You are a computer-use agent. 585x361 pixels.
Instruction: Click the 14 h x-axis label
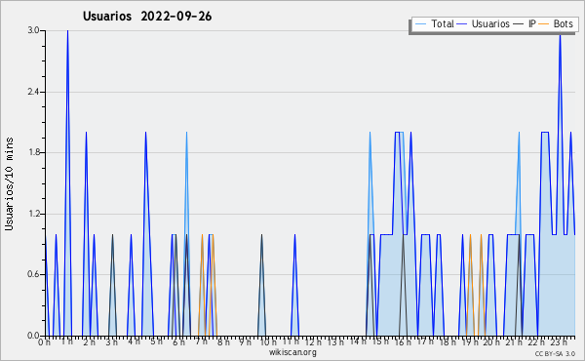coord(358,341)
